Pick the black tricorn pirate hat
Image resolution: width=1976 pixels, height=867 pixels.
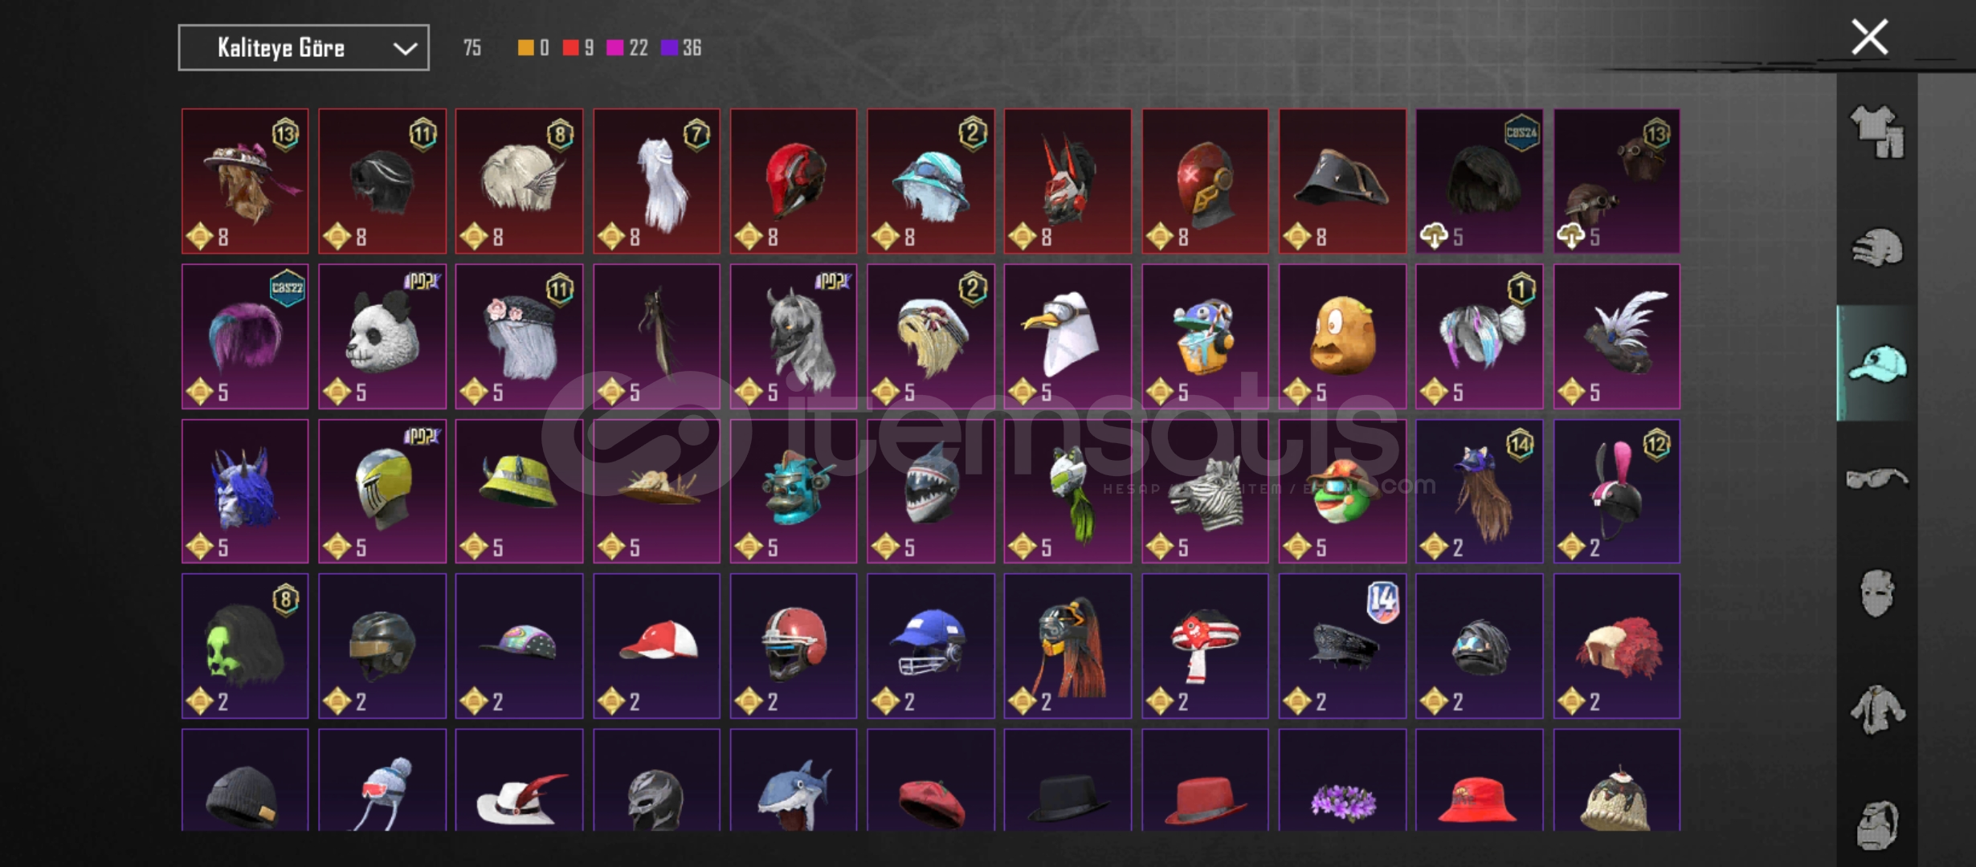[1342, 181]
